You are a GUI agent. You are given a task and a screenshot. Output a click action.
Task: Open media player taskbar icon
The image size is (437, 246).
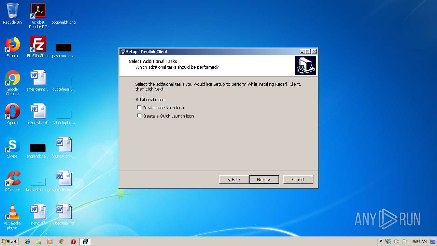(x=50, y=242)
